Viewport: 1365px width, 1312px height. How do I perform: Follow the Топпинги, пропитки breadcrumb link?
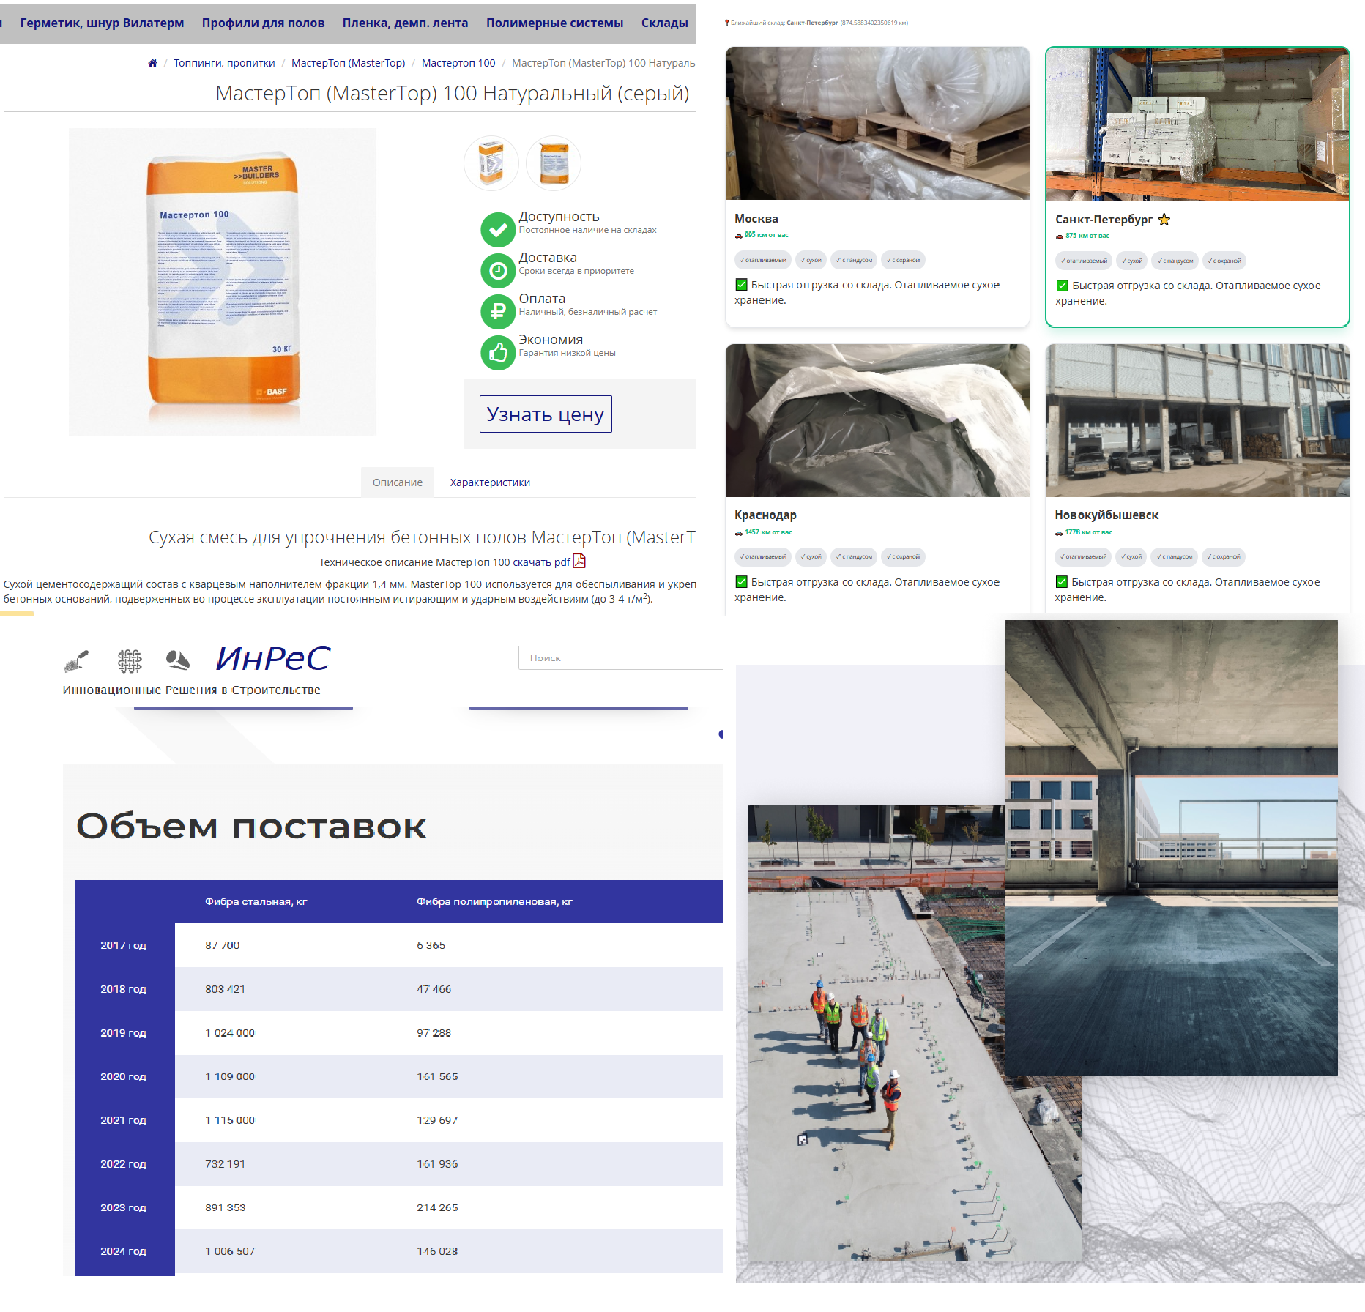[x=224, y=63]
